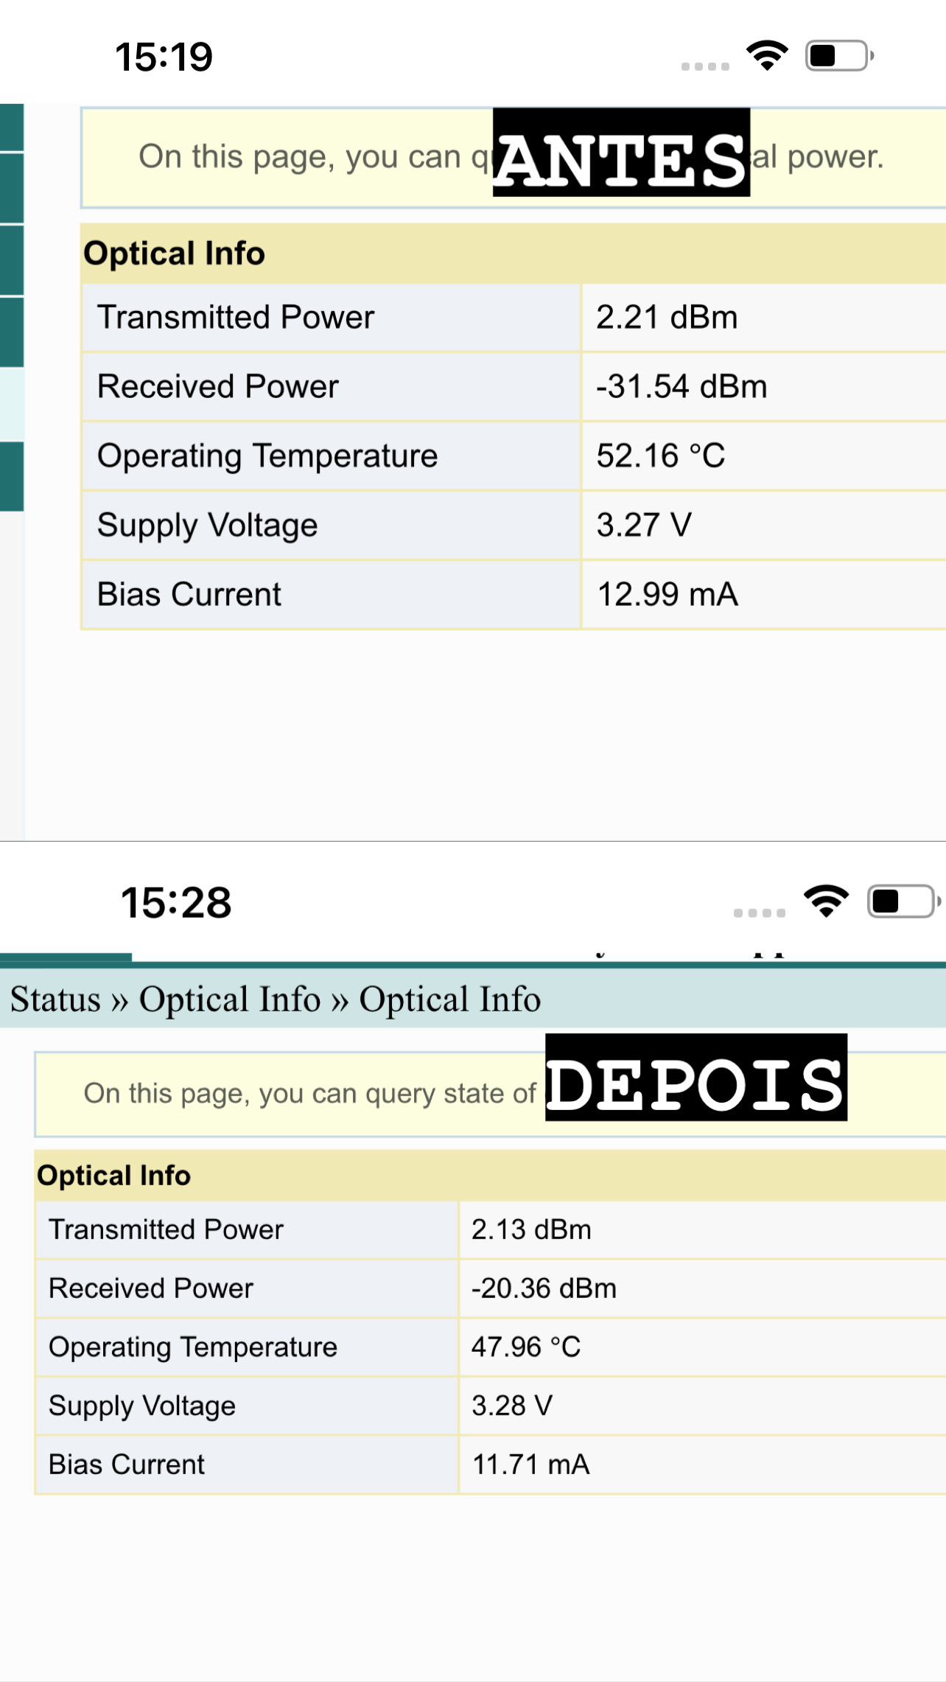Tap the 15:19 clock time
Viewport: 946px width, 1682px height.
click(x=164, y=57)
